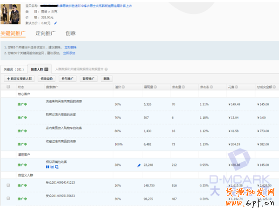Toggle the select-all checkbox in table header
Screen dimensions: 279x213
8,87
